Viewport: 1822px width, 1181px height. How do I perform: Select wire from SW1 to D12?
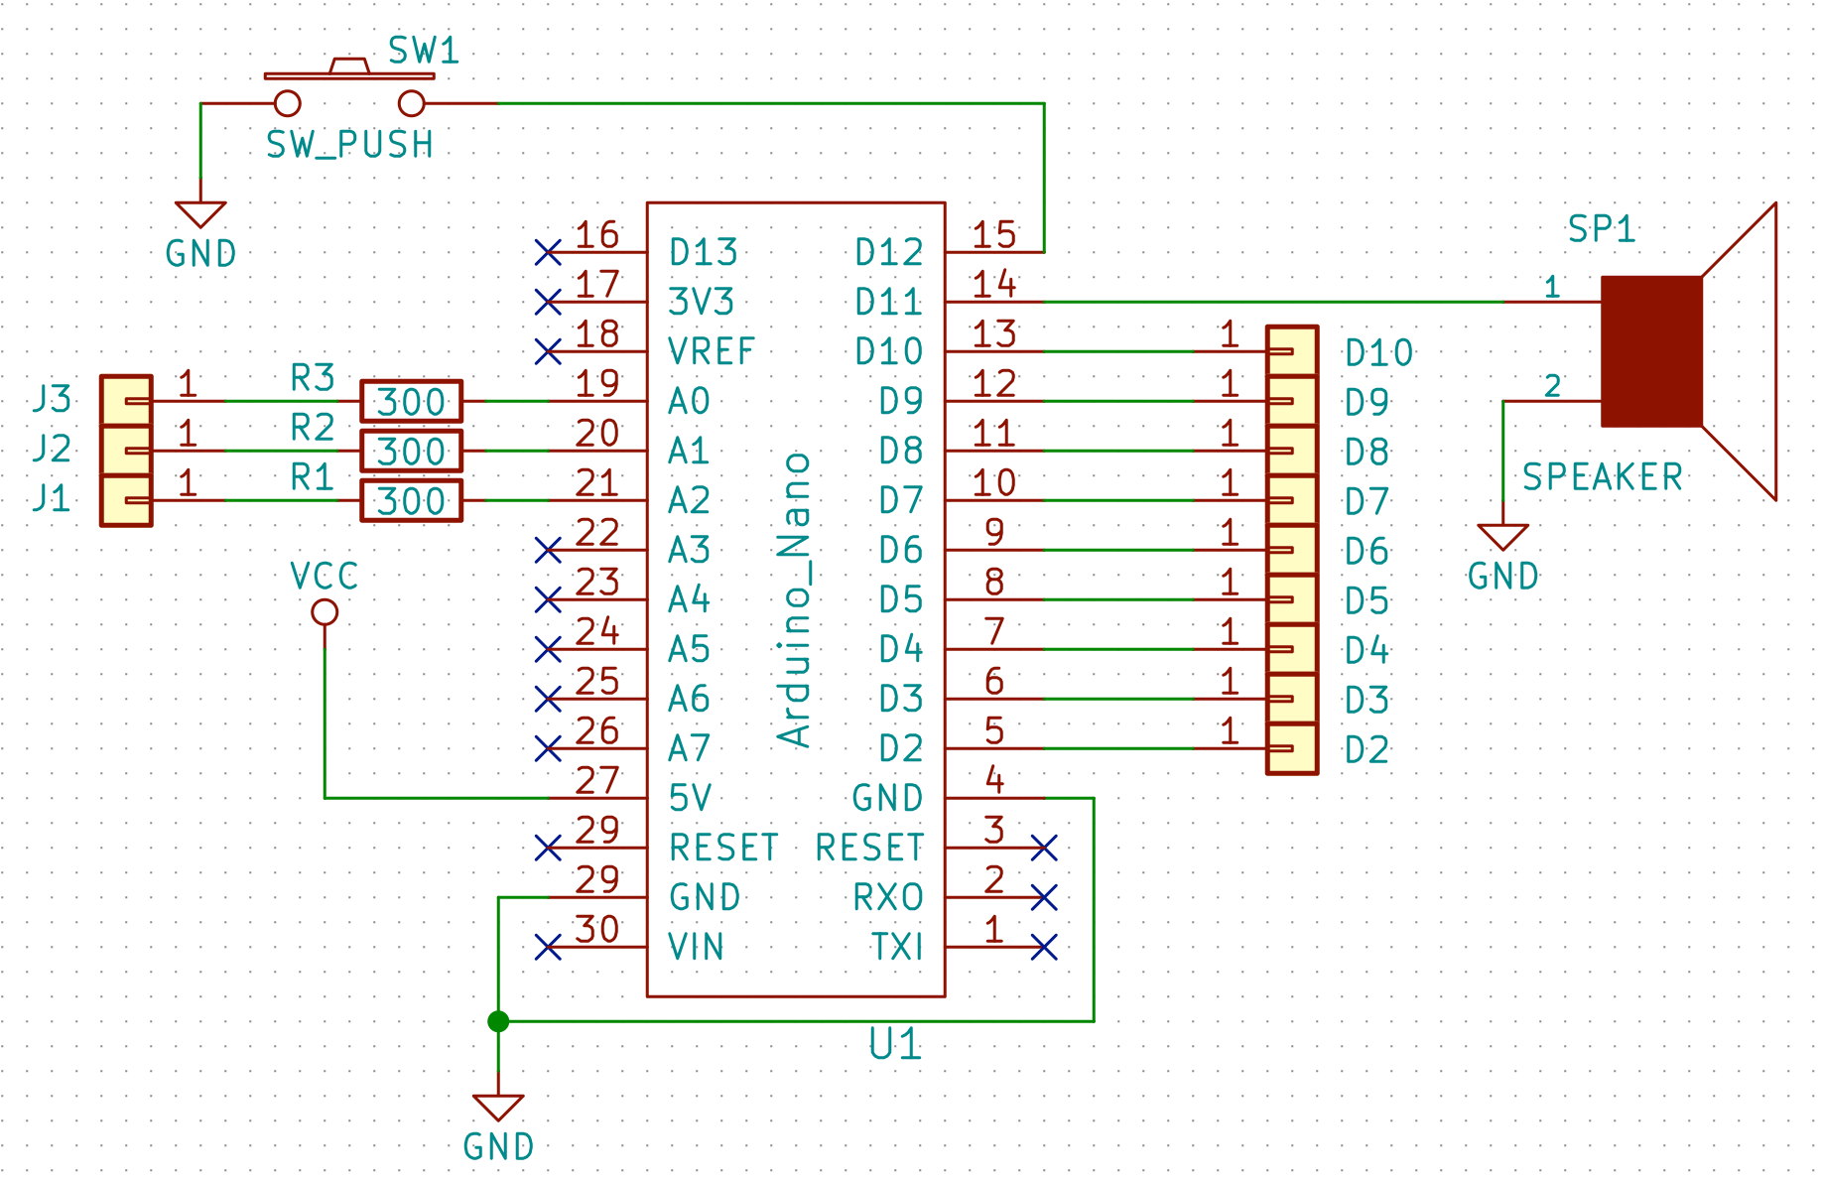[770, 103]
